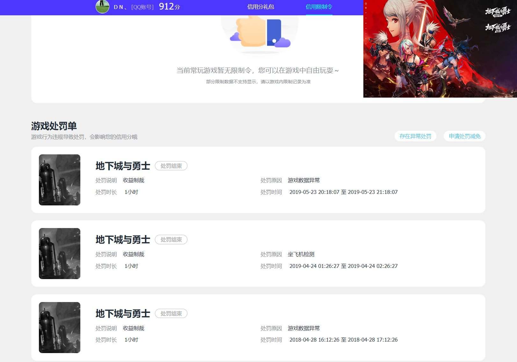The image size is (517, 362).
Task: Click the 912分 credit score
Action: coord(169,6)
